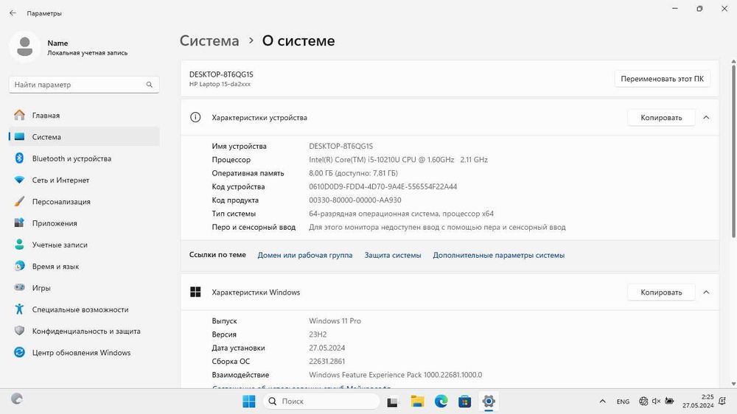Show hidden tray icons chevron

coord(603,401)
